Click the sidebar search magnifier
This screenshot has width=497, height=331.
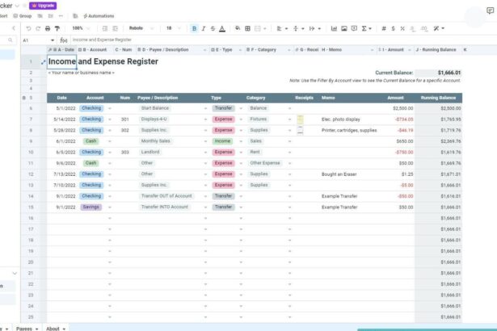(x=11, y=40)
